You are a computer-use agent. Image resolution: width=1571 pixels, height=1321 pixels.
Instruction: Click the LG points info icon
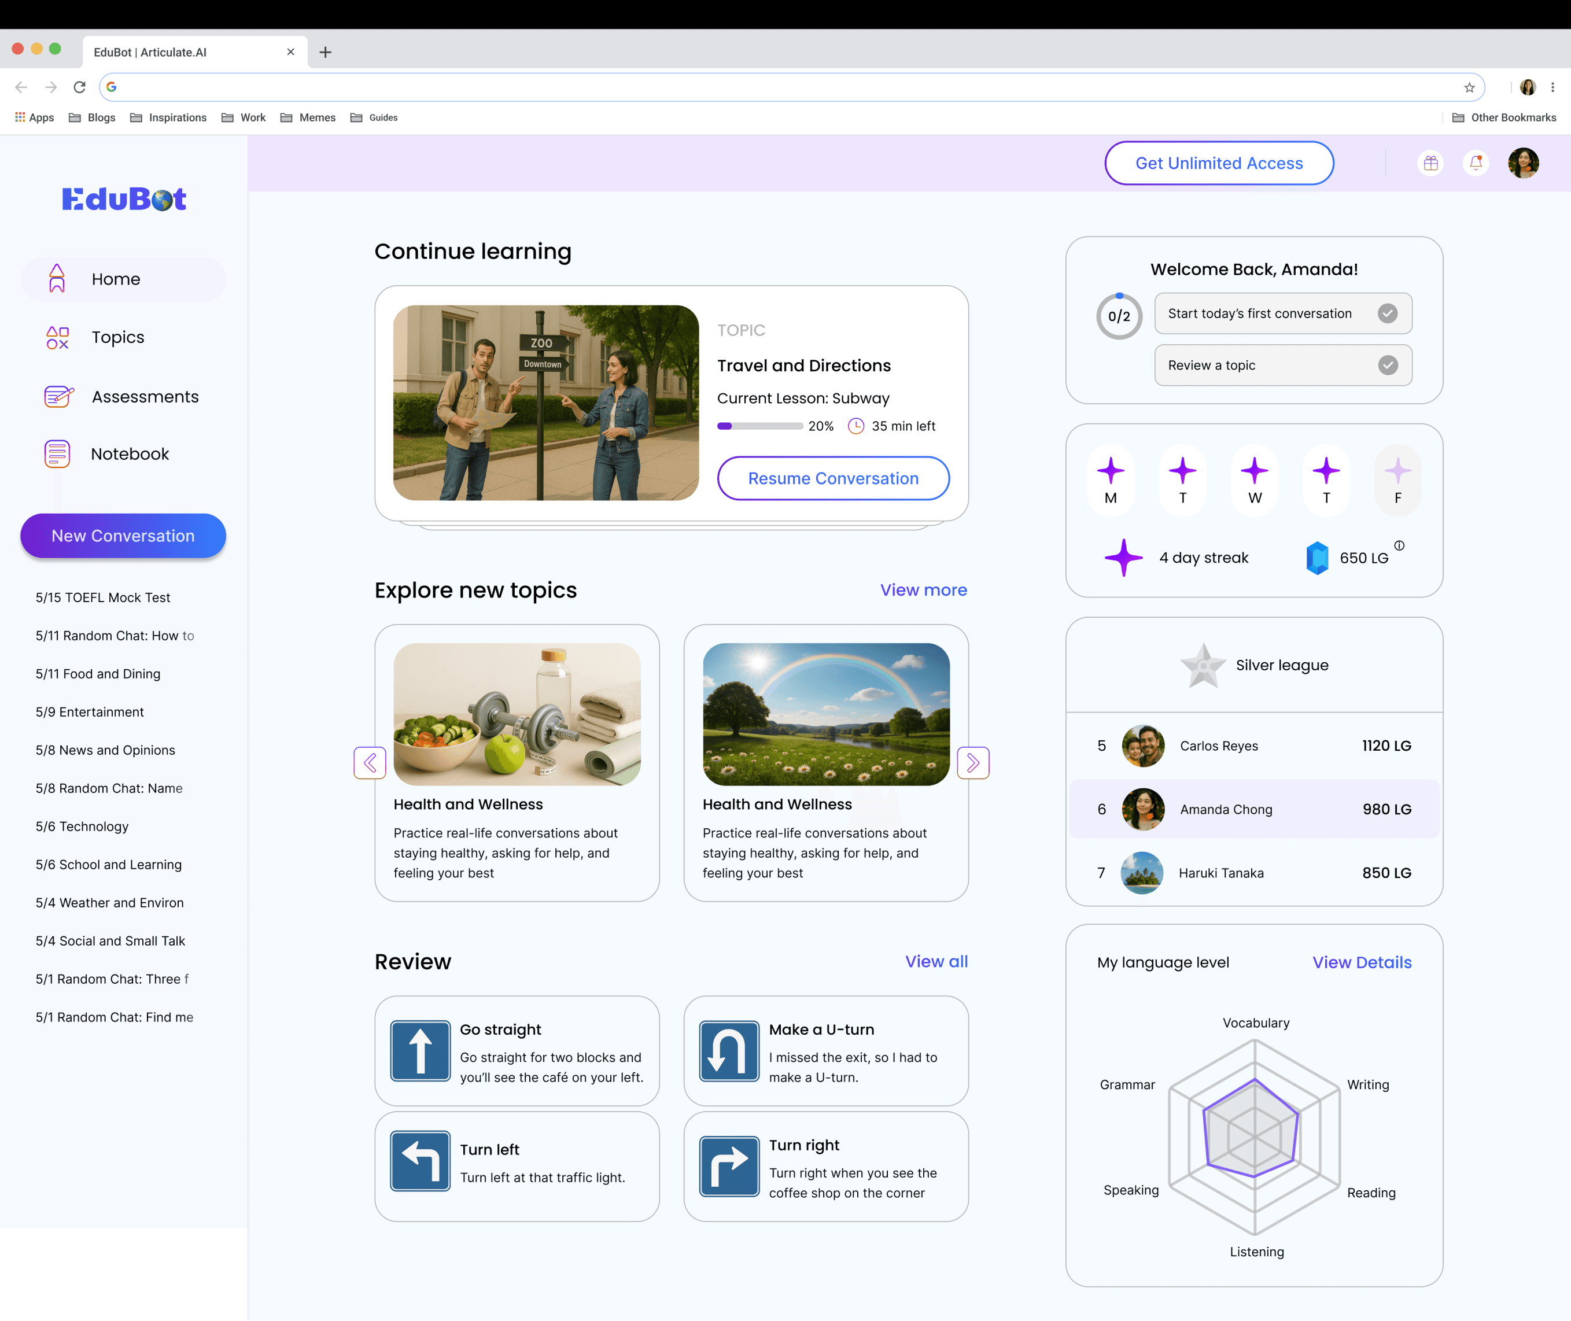pos(1399,546)
